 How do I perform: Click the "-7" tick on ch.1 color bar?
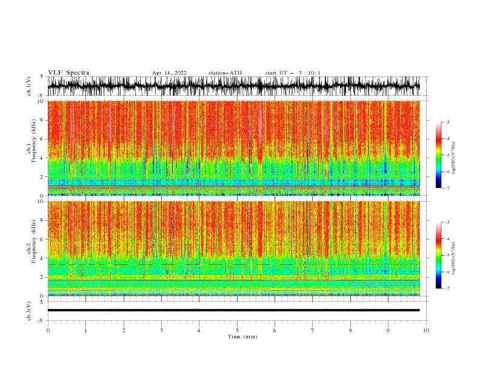click(447, 188)
